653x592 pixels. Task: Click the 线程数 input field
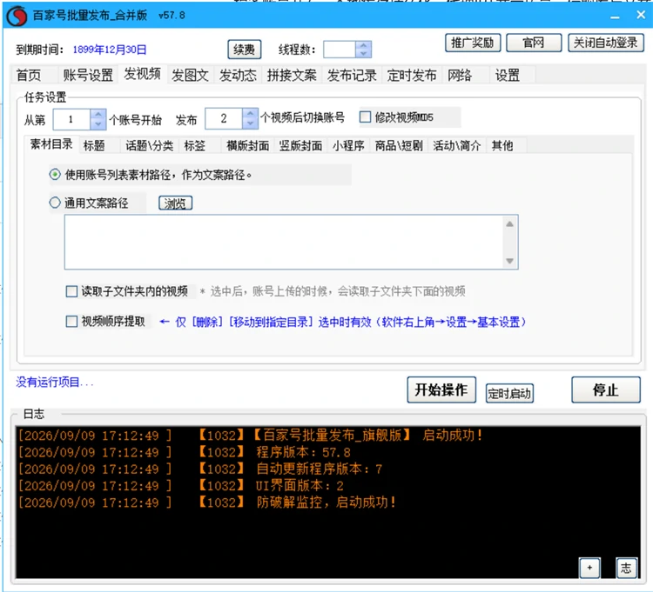[x=340, y=50]
